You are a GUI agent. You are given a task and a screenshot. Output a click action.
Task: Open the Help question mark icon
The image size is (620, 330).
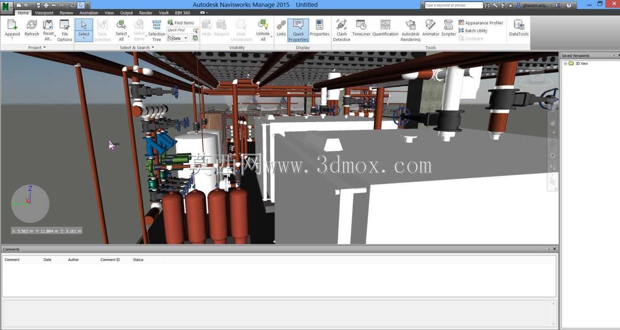569,5
